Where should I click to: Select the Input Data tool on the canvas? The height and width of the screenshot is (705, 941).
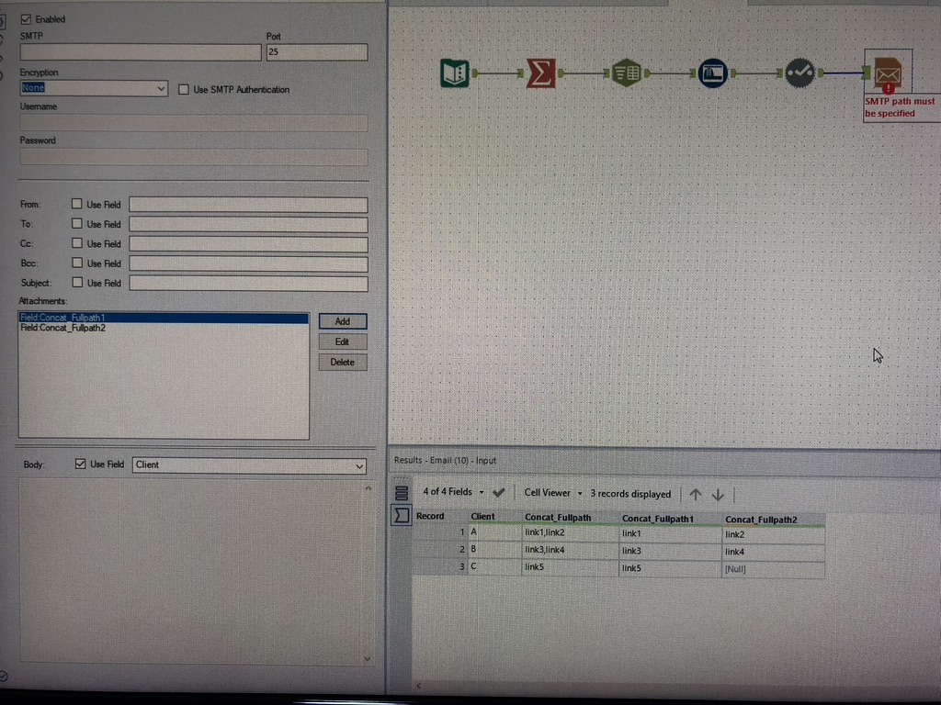pos(454,73)
